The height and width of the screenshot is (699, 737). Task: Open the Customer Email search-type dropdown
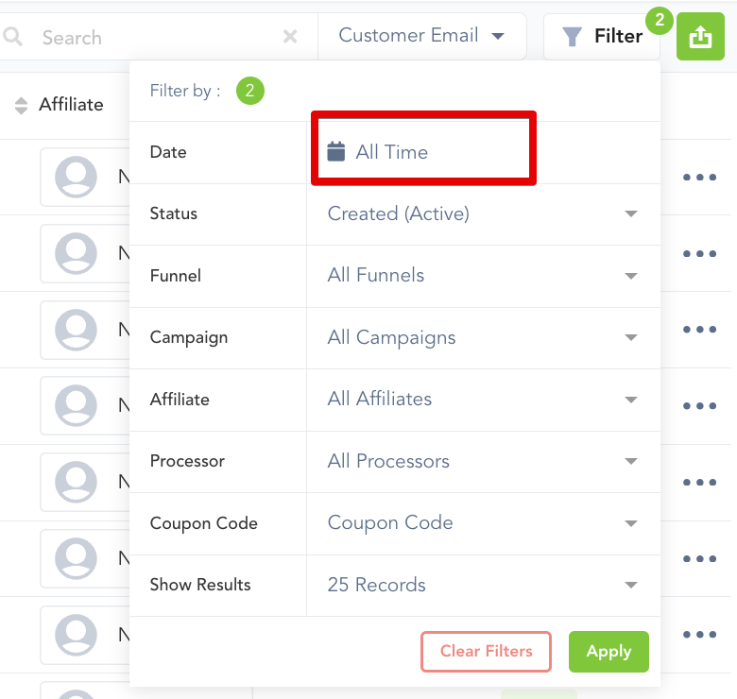[421, 36]
